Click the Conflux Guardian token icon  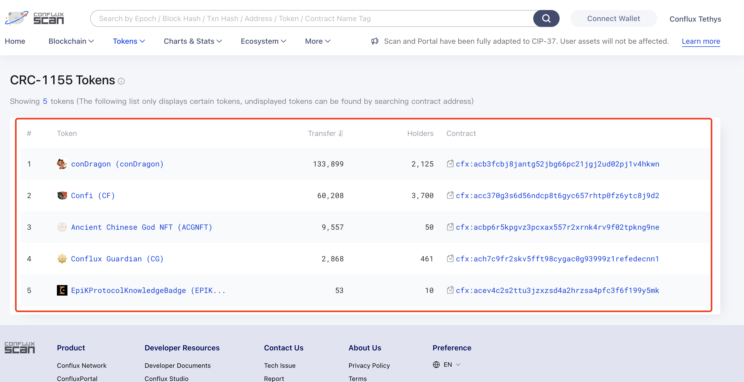click(x=62, y=259)
